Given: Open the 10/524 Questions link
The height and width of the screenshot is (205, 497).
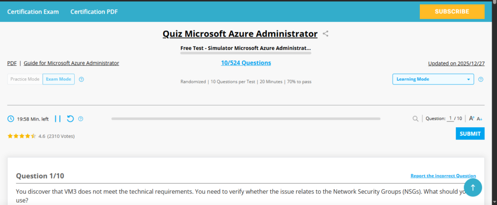Looking at the screenshot, I should tap(246, 63).
